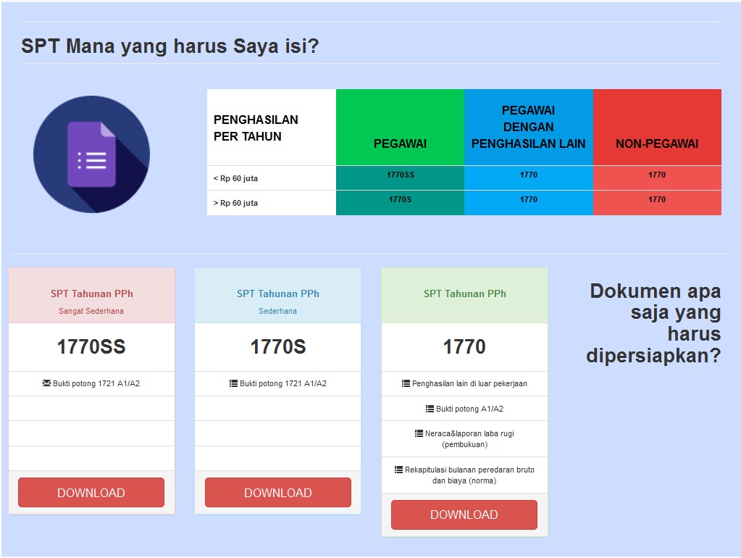Viewport: 741px width, 558px height.
Task: Click red 1770 cell in '< Rp 60 juta' row
Action: click(657, 178)
